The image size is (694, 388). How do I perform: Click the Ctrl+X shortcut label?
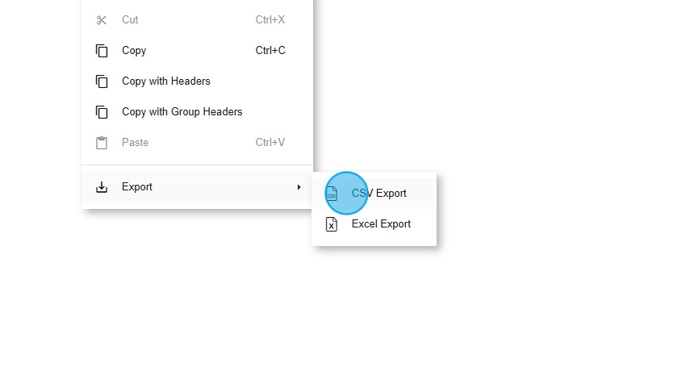(270, 20)
